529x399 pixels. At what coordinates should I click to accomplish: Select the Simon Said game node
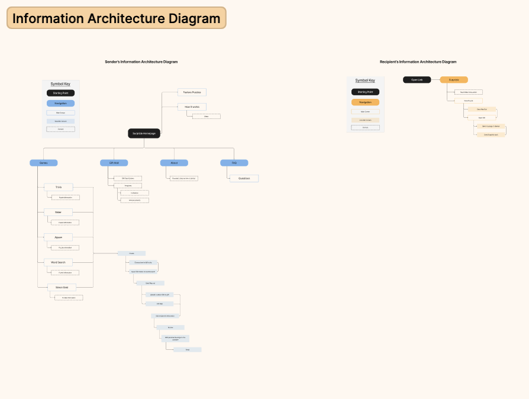pyautogui.click(x=62, y=287)
